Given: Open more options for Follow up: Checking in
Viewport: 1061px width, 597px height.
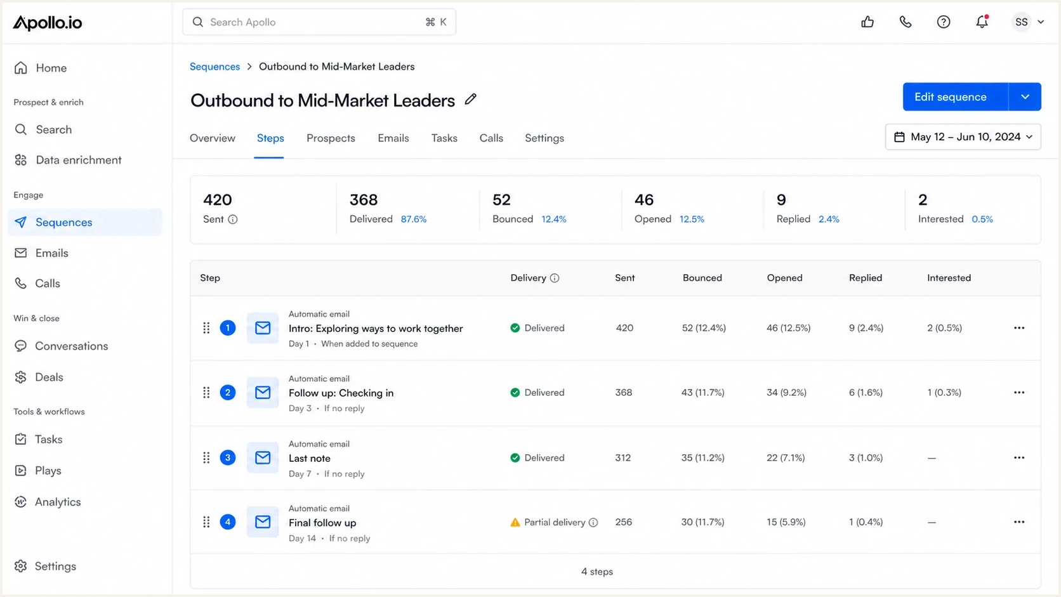Looking at the screenshot, I should pos(1019,393).
